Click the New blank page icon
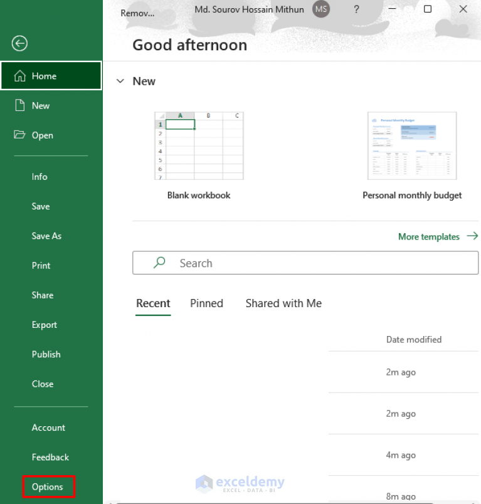The width and height of the screenshot is (481, 504). [x=20, y=105]
